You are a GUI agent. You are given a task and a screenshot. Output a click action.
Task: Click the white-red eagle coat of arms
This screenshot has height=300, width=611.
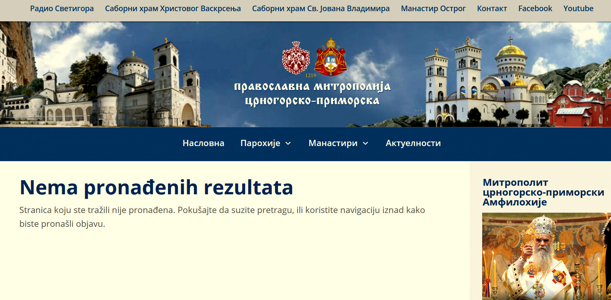coord(296,58)
